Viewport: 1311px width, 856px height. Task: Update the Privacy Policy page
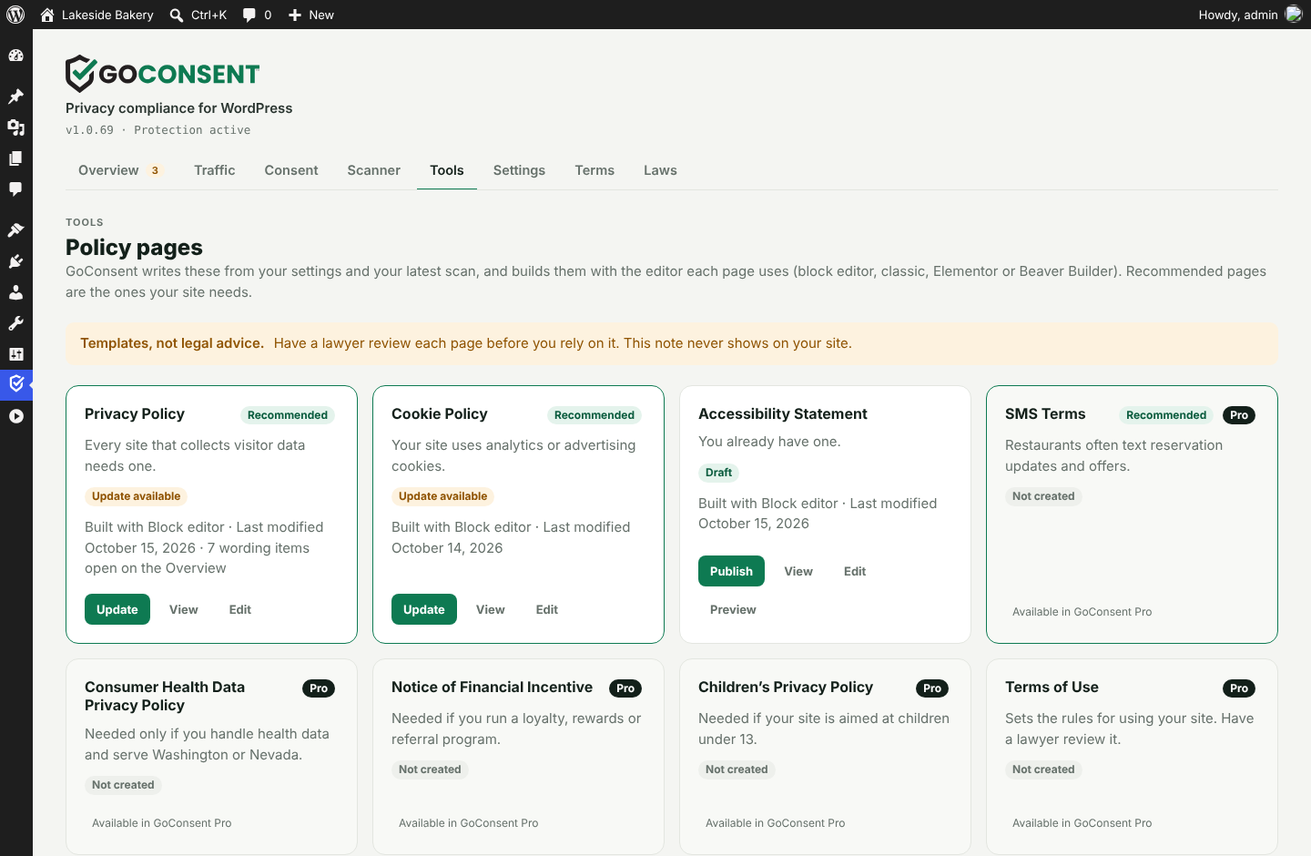click(117, 609)
